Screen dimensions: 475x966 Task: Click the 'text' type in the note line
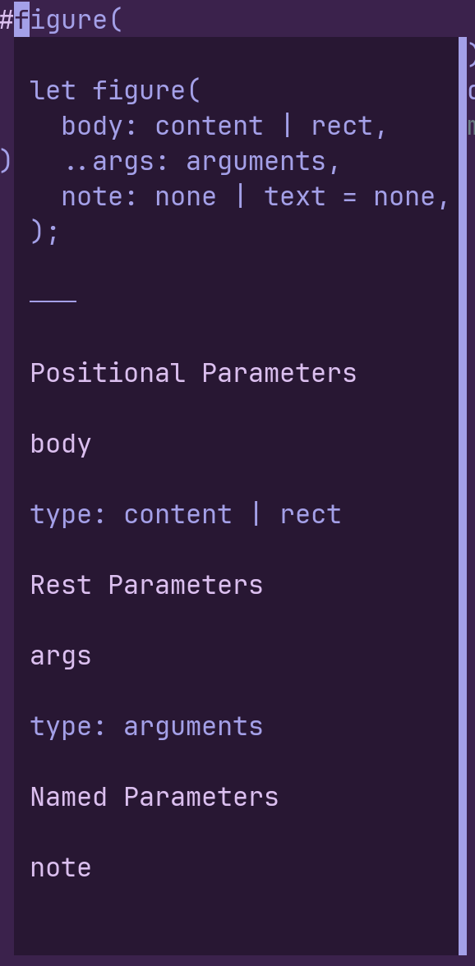pos(295,197)
